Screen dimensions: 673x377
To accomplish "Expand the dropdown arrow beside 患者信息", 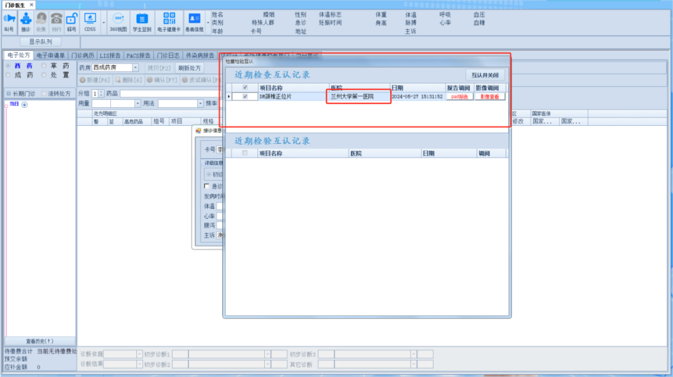I will (x=208, y=23).
